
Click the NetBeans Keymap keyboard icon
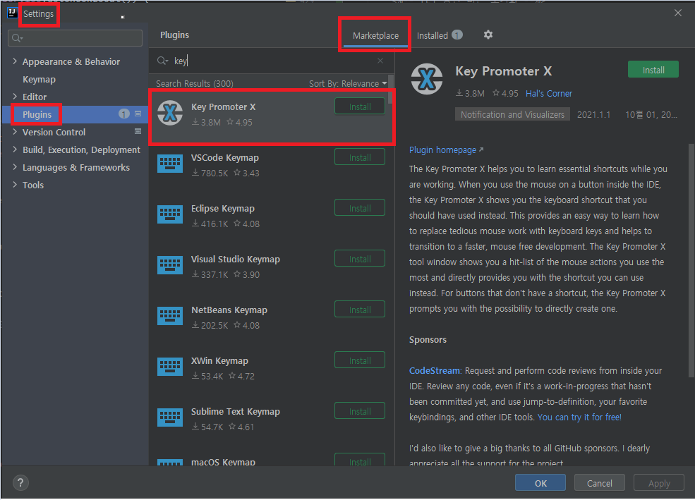point(170,316)
